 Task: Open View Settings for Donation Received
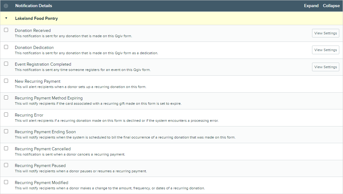[325, 33]
